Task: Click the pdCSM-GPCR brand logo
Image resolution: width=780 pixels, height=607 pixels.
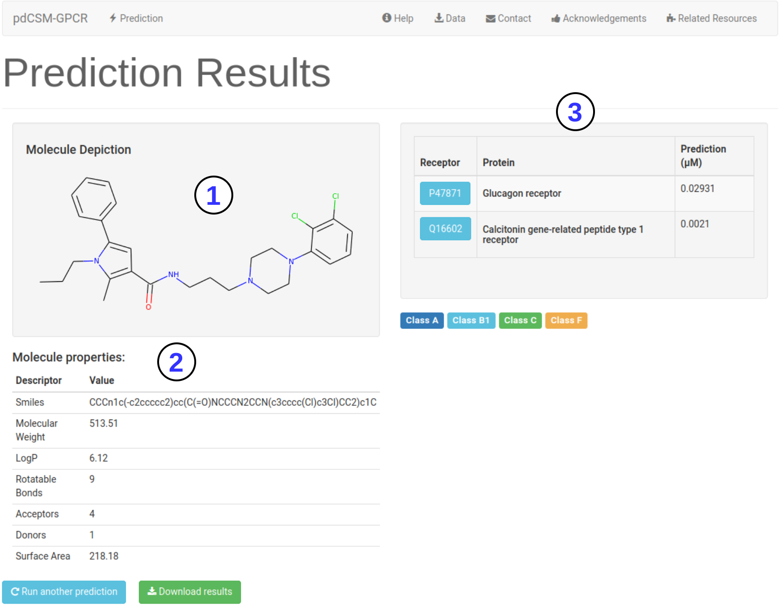Action: (50, 19)
